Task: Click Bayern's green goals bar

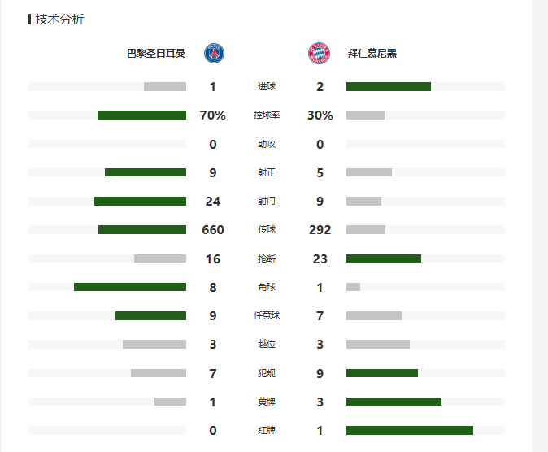Action: (388, 87)
